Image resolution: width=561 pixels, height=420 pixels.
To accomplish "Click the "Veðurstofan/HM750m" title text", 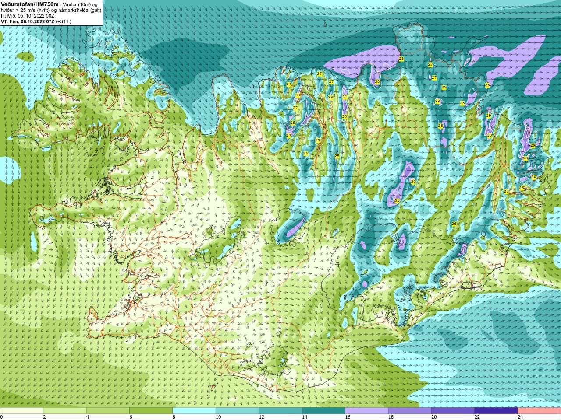I will coord(30,4).
